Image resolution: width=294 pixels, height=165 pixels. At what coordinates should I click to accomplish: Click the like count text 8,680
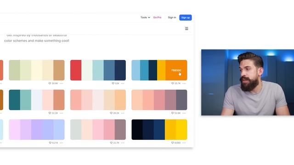pyautogui.click(x=177, y=143)
